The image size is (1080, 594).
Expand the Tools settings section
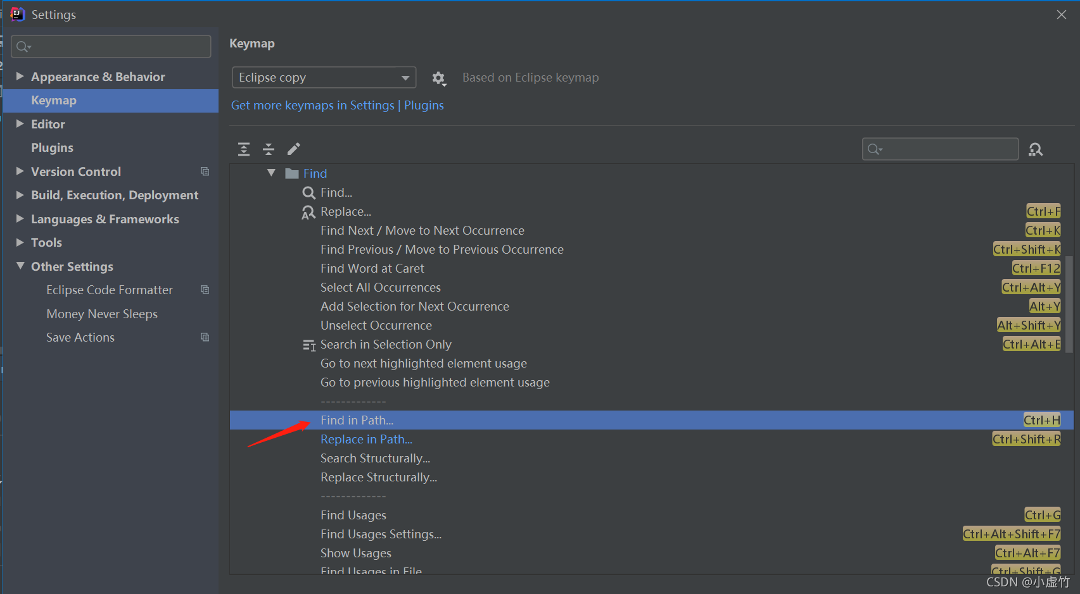point(20,242)
